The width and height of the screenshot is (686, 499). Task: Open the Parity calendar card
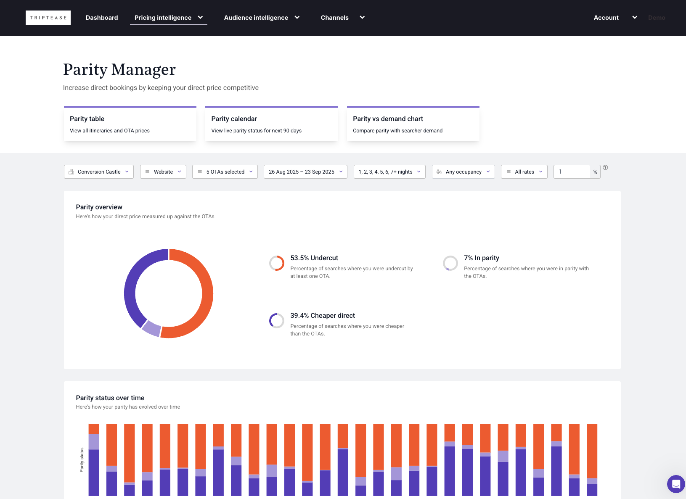click(x=271, y=124)
